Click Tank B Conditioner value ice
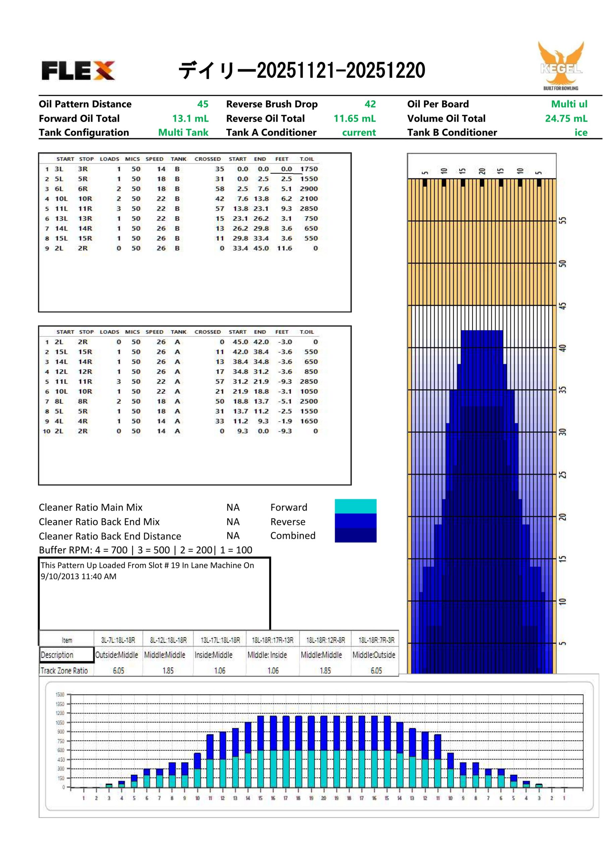 click(x=581, y=133)
